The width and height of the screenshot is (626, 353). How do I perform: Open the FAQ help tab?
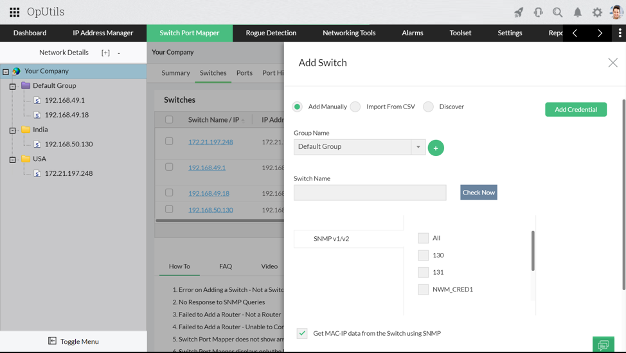(226, 266)
